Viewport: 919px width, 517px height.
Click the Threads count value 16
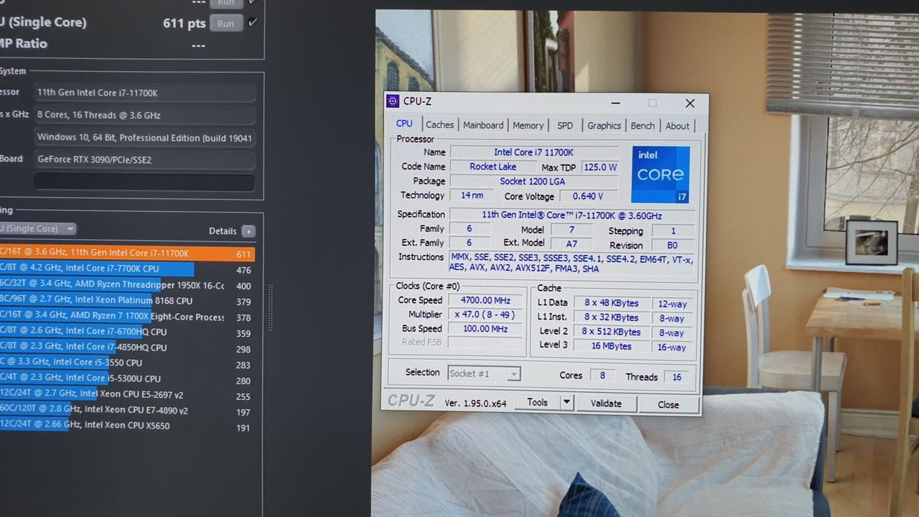coord(676,376)
